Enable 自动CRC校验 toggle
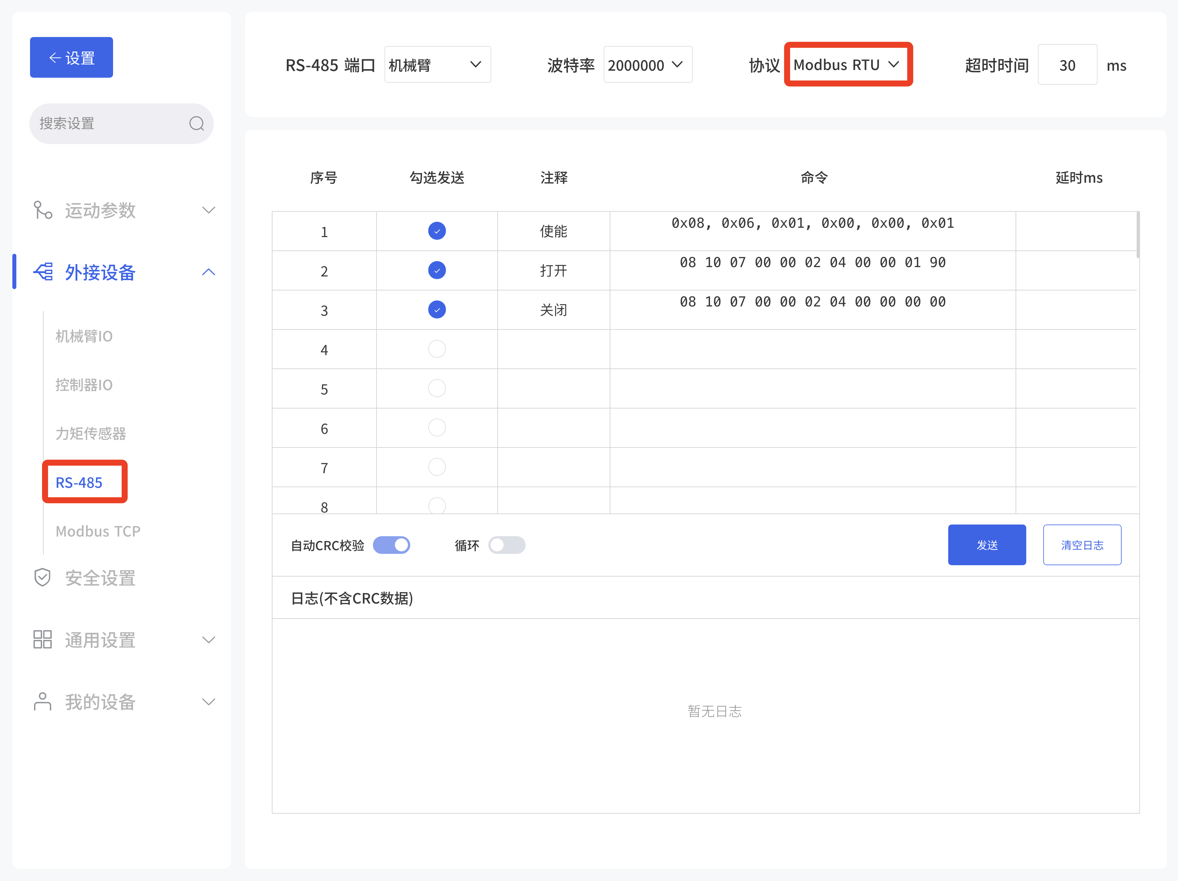 coord(392,545)
